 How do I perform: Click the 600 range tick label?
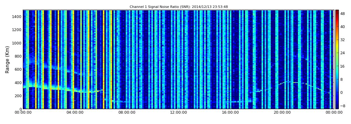point(18,69)
